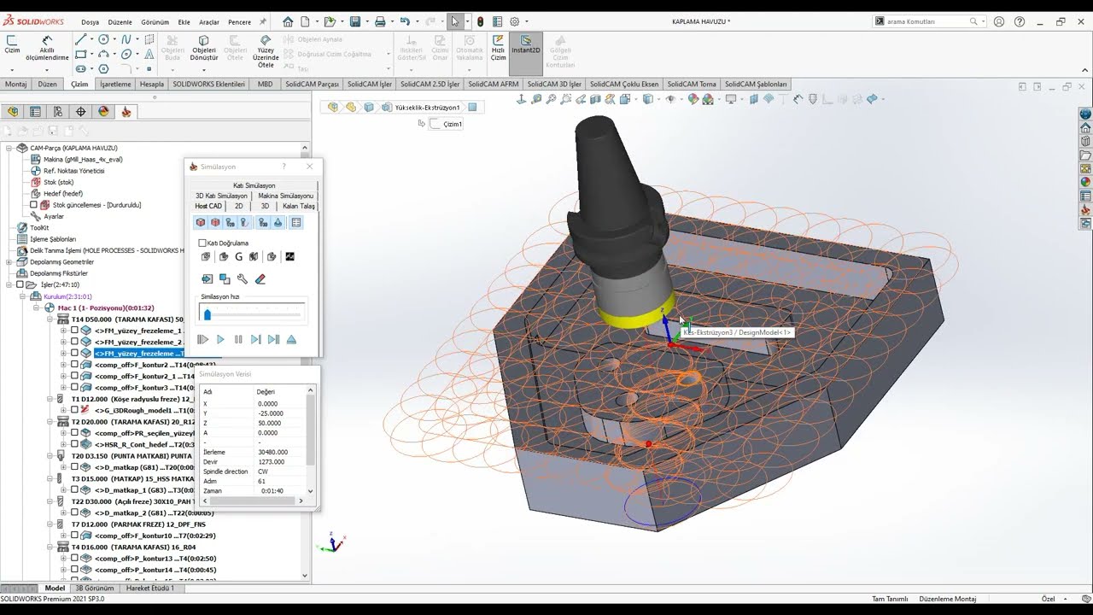Select the Akıllı ölçümlendirme tool
This screenshot has width=1093, height=615.
(47, 49)
